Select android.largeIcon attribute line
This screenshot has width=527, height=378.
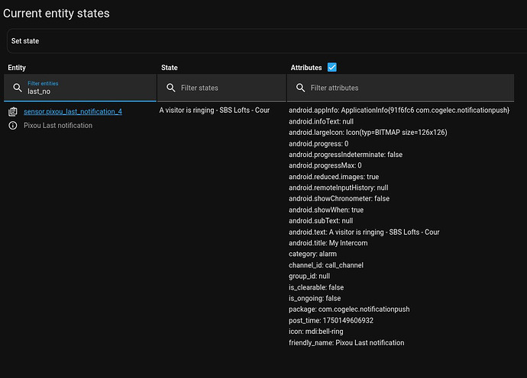pyautogui.click(x=368, y=133)
